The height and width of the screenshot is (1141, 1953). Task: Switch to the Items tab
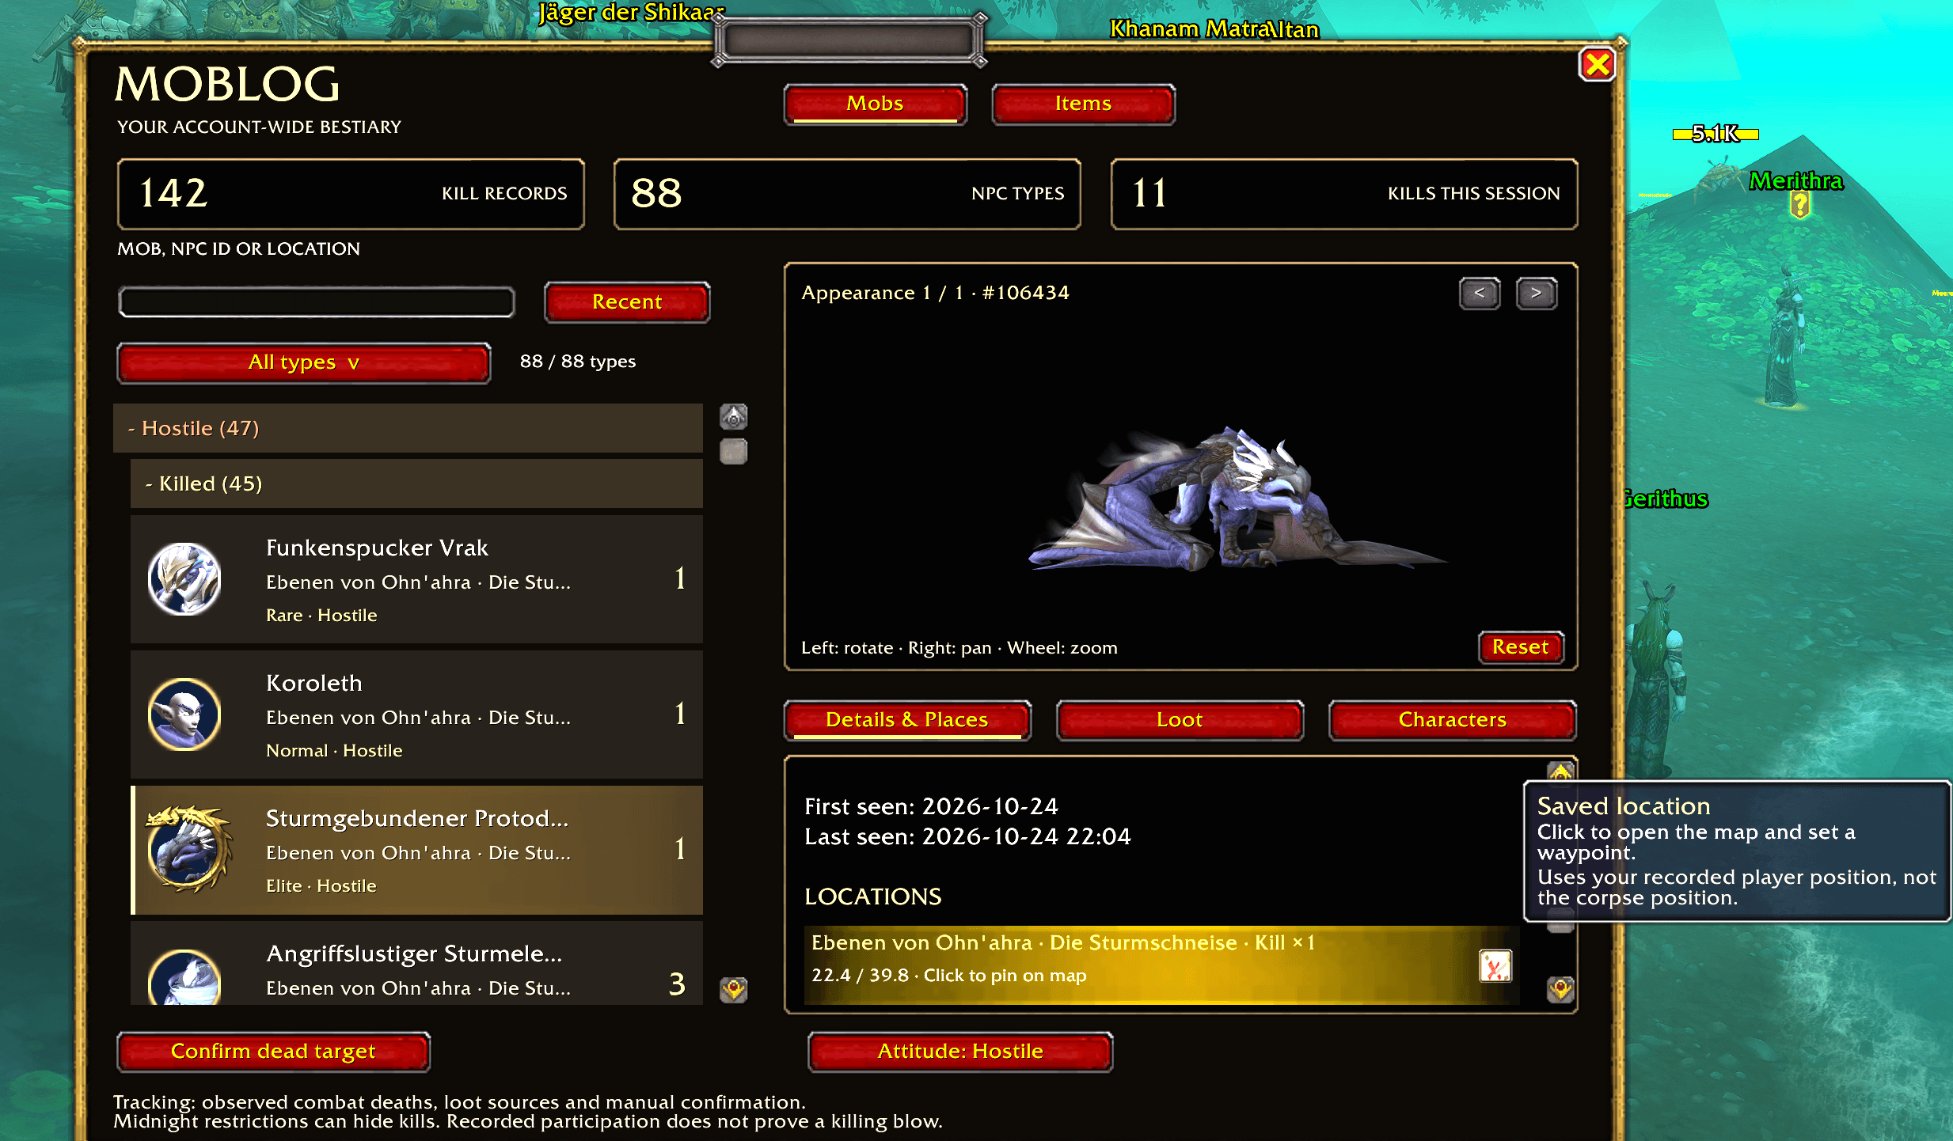point(1083,104)
